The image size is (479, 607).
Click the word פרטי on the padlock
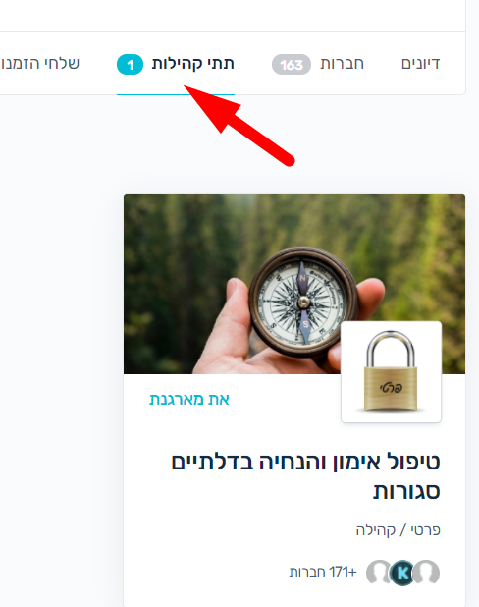[391, 388]
